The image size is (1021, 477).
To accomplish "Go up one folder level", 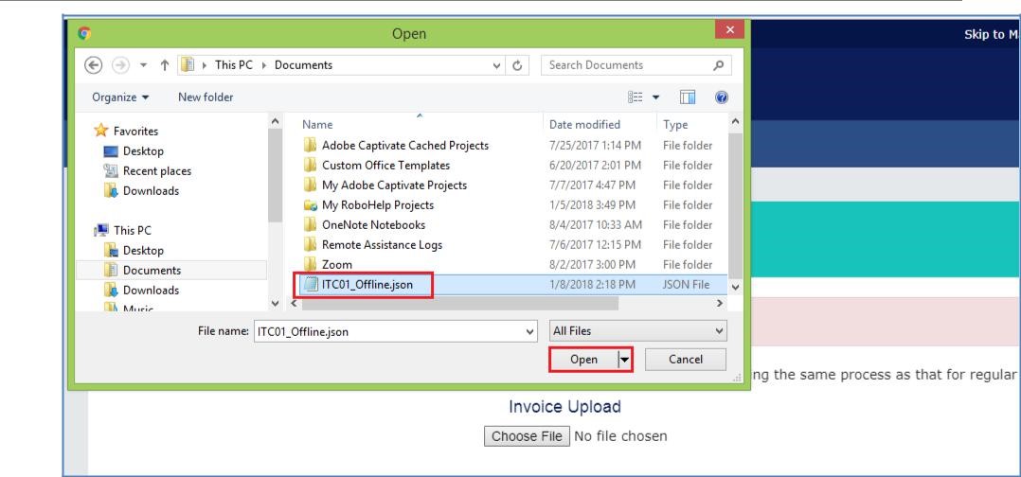I will 165,65.
